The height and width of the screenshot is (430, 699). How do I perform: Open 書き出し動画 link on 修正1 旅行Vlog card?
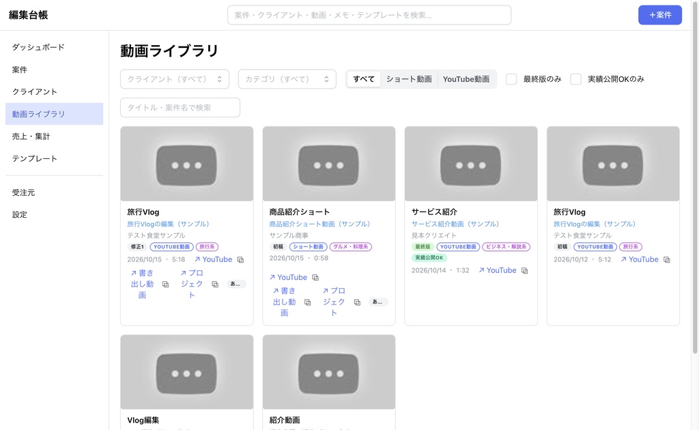point(142,284)
